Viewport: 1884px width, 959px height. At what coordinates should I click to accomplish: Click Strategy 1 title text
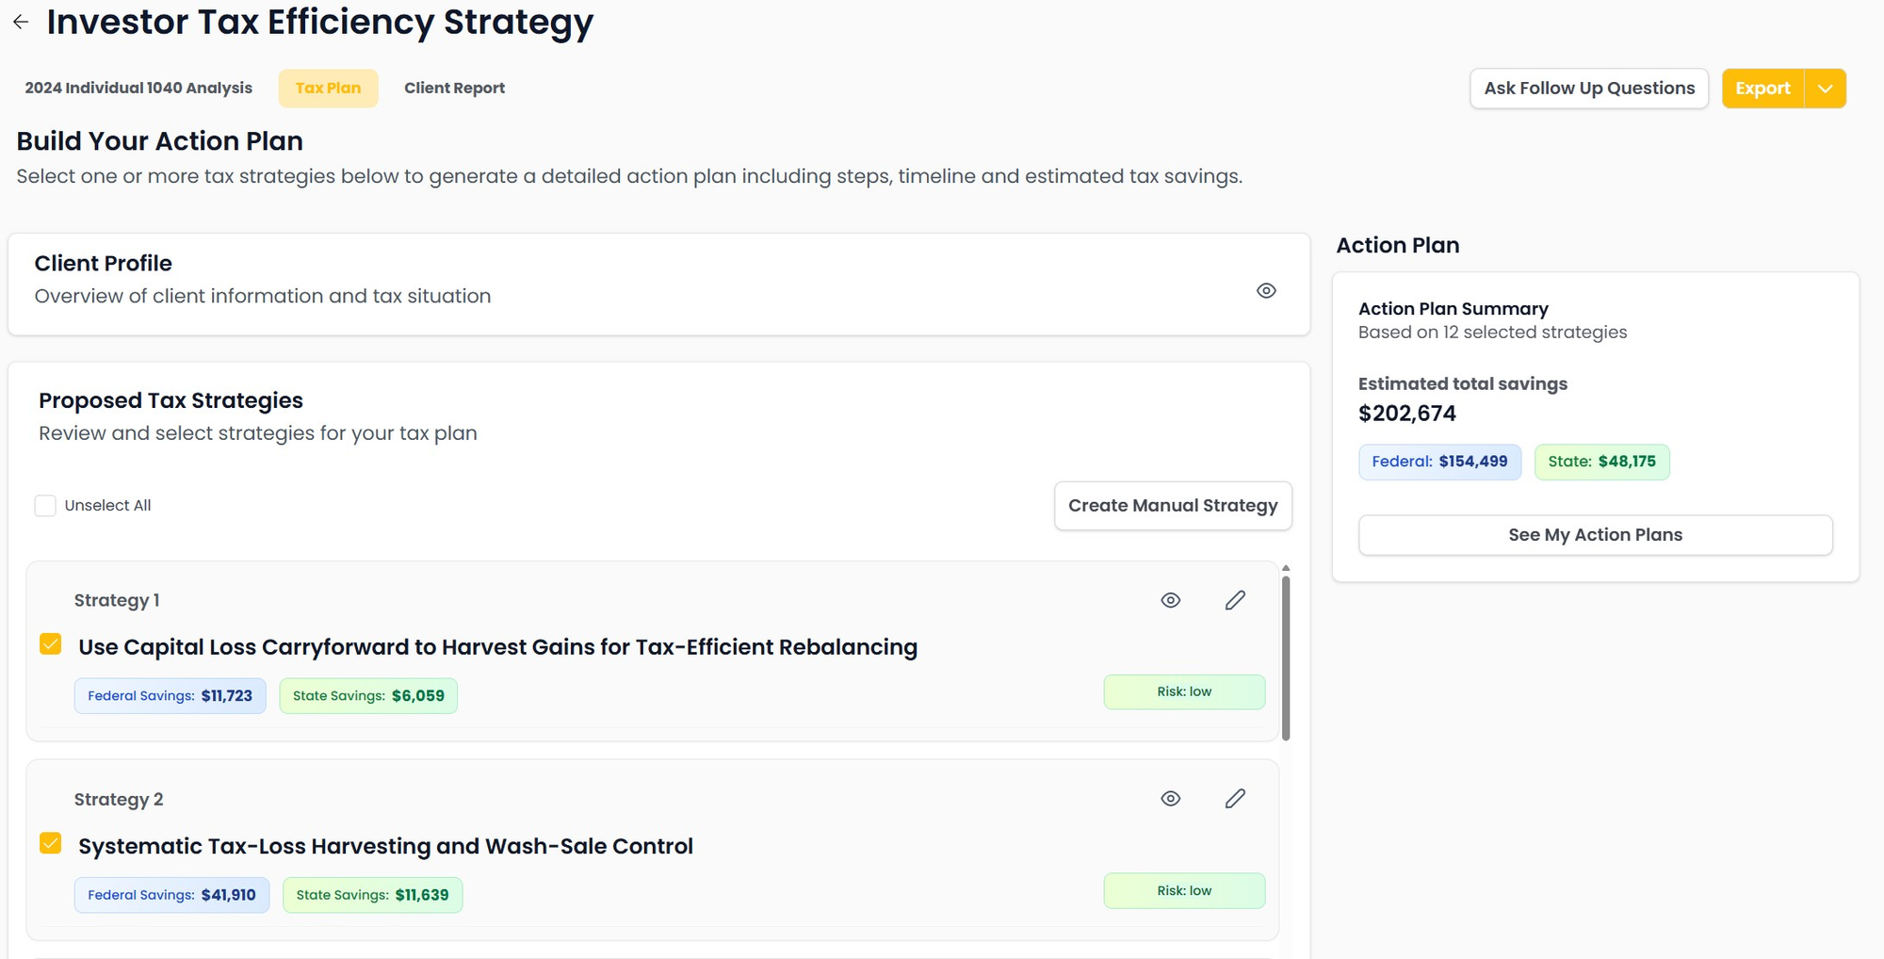tap(497, 647)
